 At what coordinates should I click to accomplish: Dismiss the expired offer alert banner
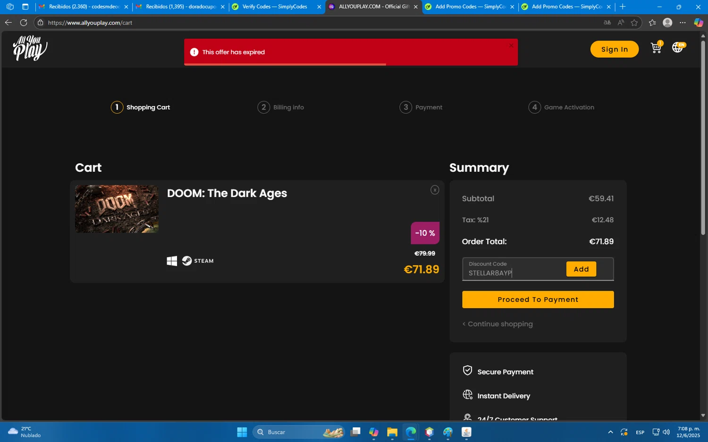pos(511,46)
